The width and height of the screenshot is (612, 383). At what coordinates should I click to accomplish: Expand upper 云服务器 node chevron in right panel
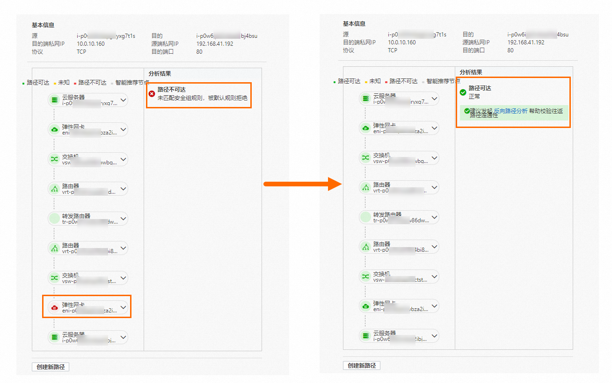(435, 99)
